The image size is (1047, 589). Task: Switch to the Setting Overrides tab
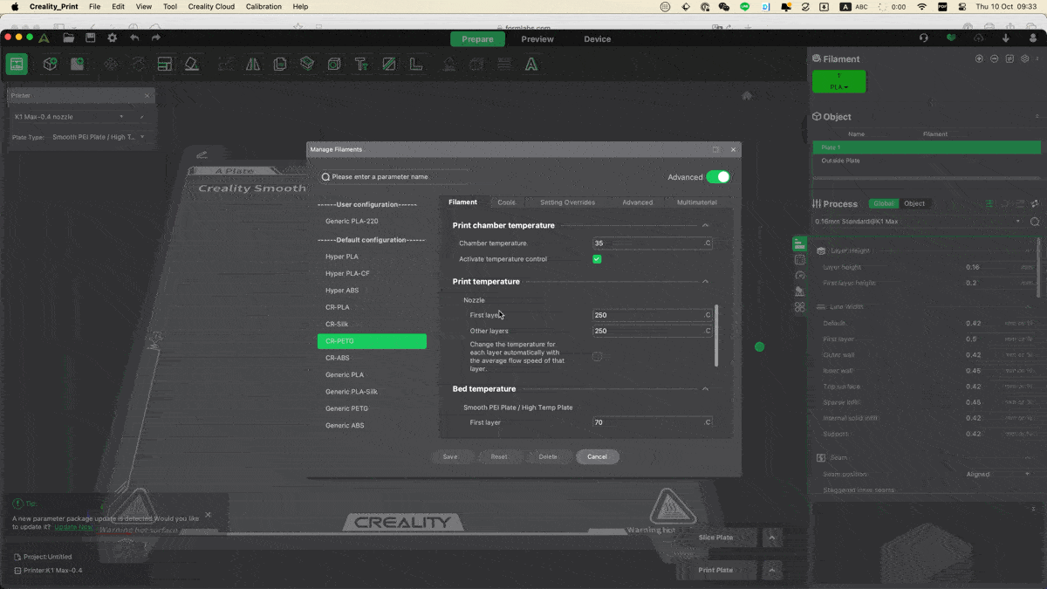[567, 202]
